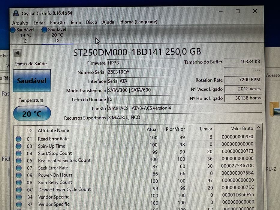Click status circle of B7 Vendor Specific row
280x210 pixels.
point(19,204)
